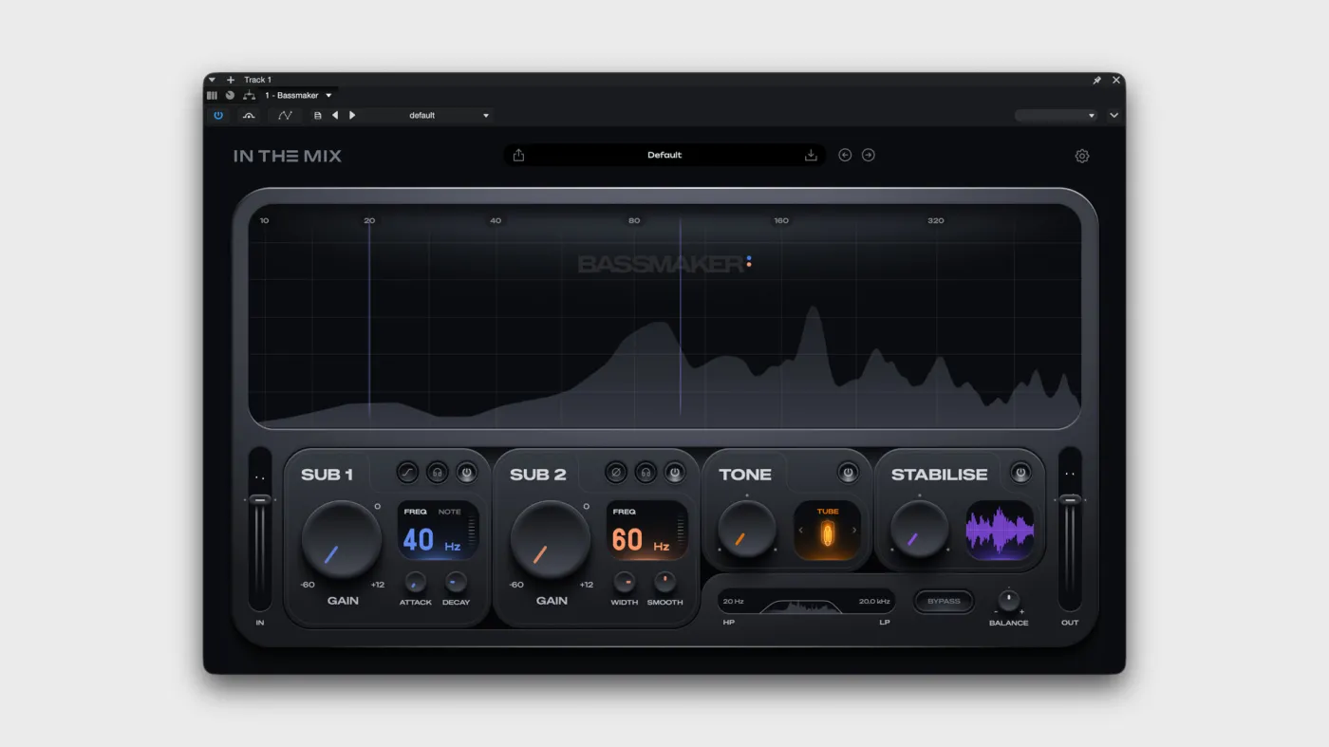Click the IN level fader handle
The width and height of the screenshot is (1329, 747).
pyautogui.click(x=259, y=499)
